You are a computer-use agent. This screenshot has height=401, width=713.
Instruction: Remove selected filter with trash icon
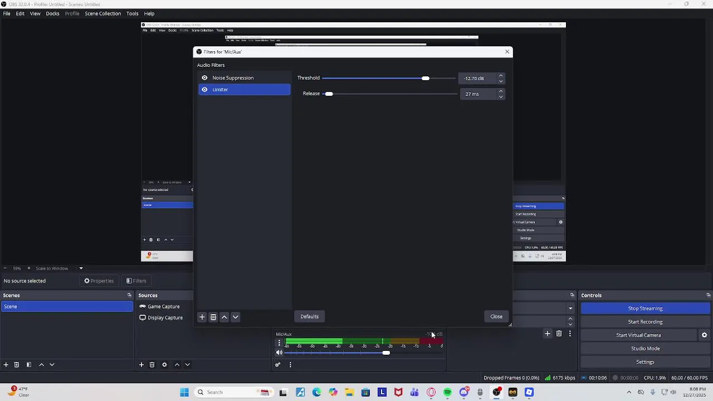click(213, 317)
